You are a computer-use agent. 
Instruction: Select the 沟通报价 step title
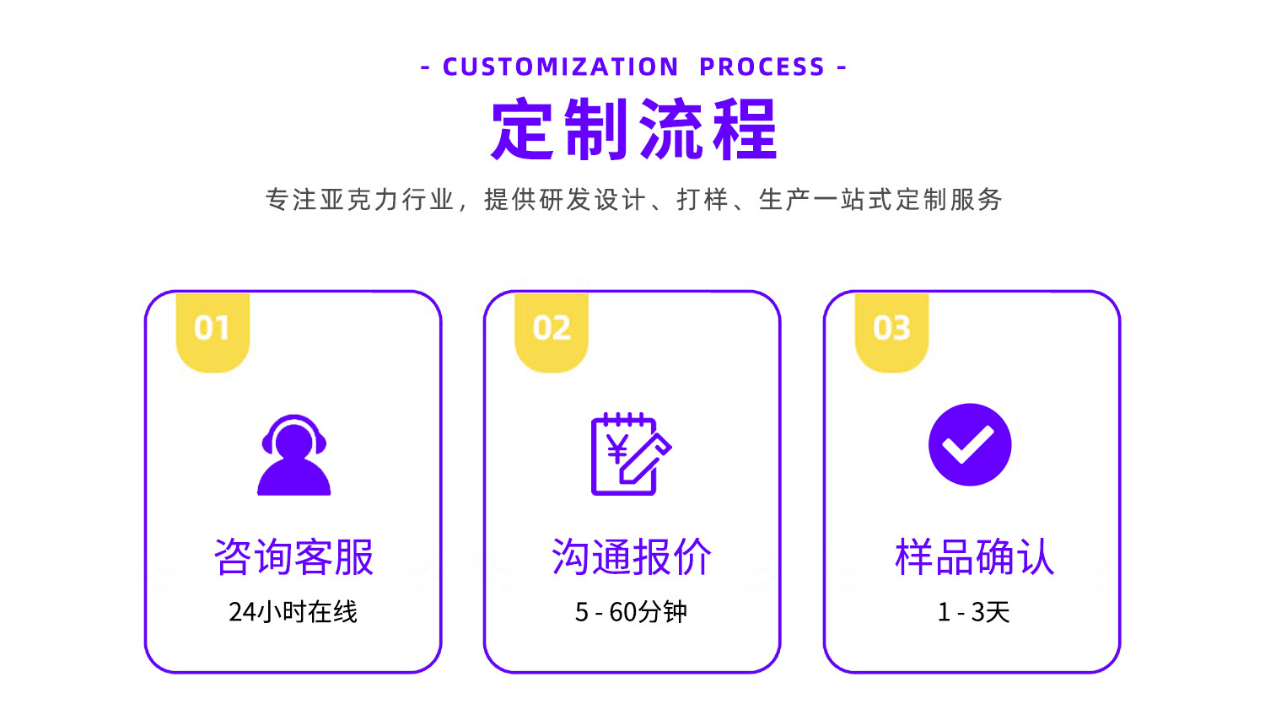tap(632, 557)
